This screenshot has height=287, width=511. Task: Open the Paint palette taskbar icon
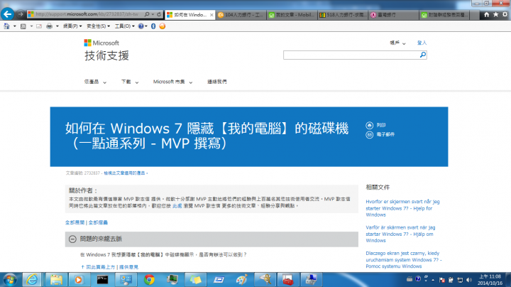click(242, 280)
